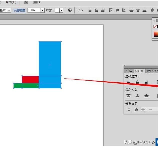Align objects left using control bar icon
This screenshot has height=148, width=159.
click(90, 10)
